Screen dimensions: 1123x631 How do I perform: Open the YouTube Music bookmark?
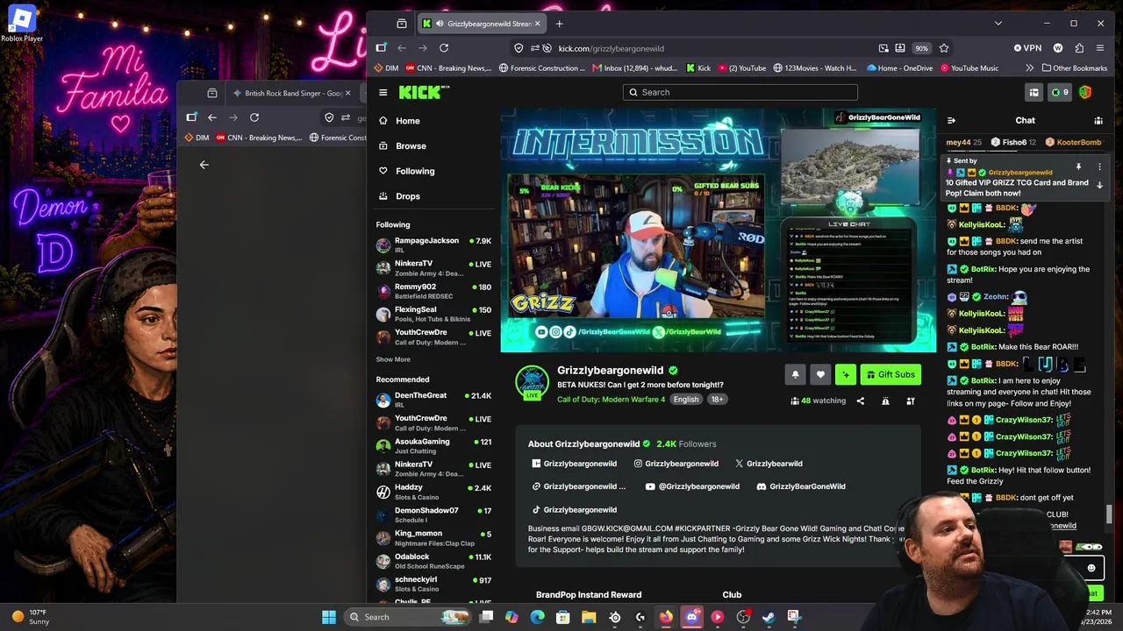(969, 68)
